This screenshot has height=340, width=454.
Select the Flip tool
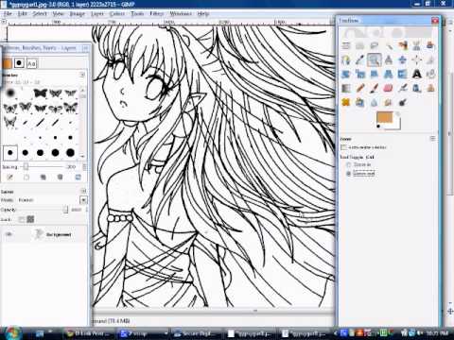402,74
